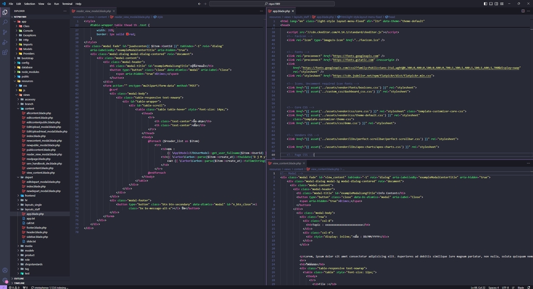This screenshot has width=533, height=289.
Task: Close the app.blade.php tab
Action: 293,11
